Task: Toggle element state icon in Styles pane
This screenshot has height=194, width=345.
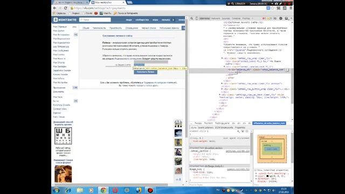Action: (x=243, y=131)
